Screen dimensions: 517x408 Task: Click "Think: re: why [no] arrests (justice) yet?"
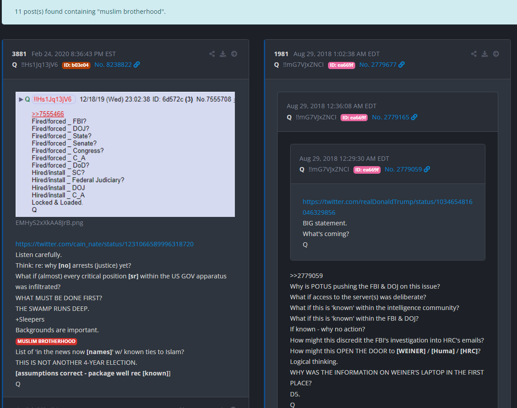tap(73, 265)
